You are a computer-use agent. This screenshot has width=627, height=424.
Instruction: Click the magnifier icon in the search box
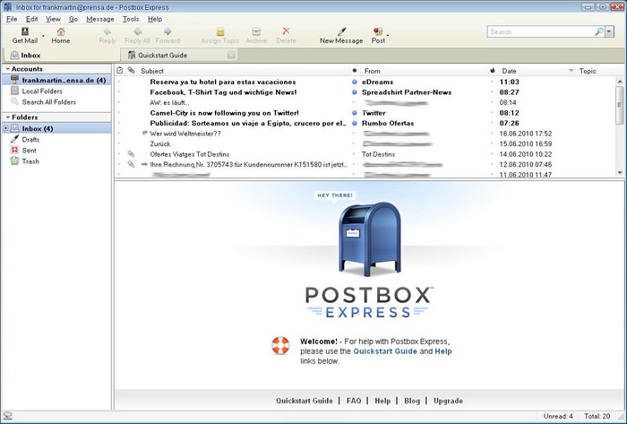[599, 31]
